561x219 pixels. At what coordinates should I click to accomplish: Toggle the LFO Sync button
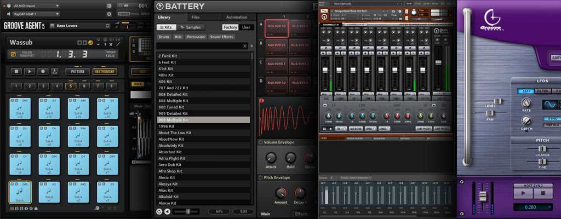click(x=551, y=118)
